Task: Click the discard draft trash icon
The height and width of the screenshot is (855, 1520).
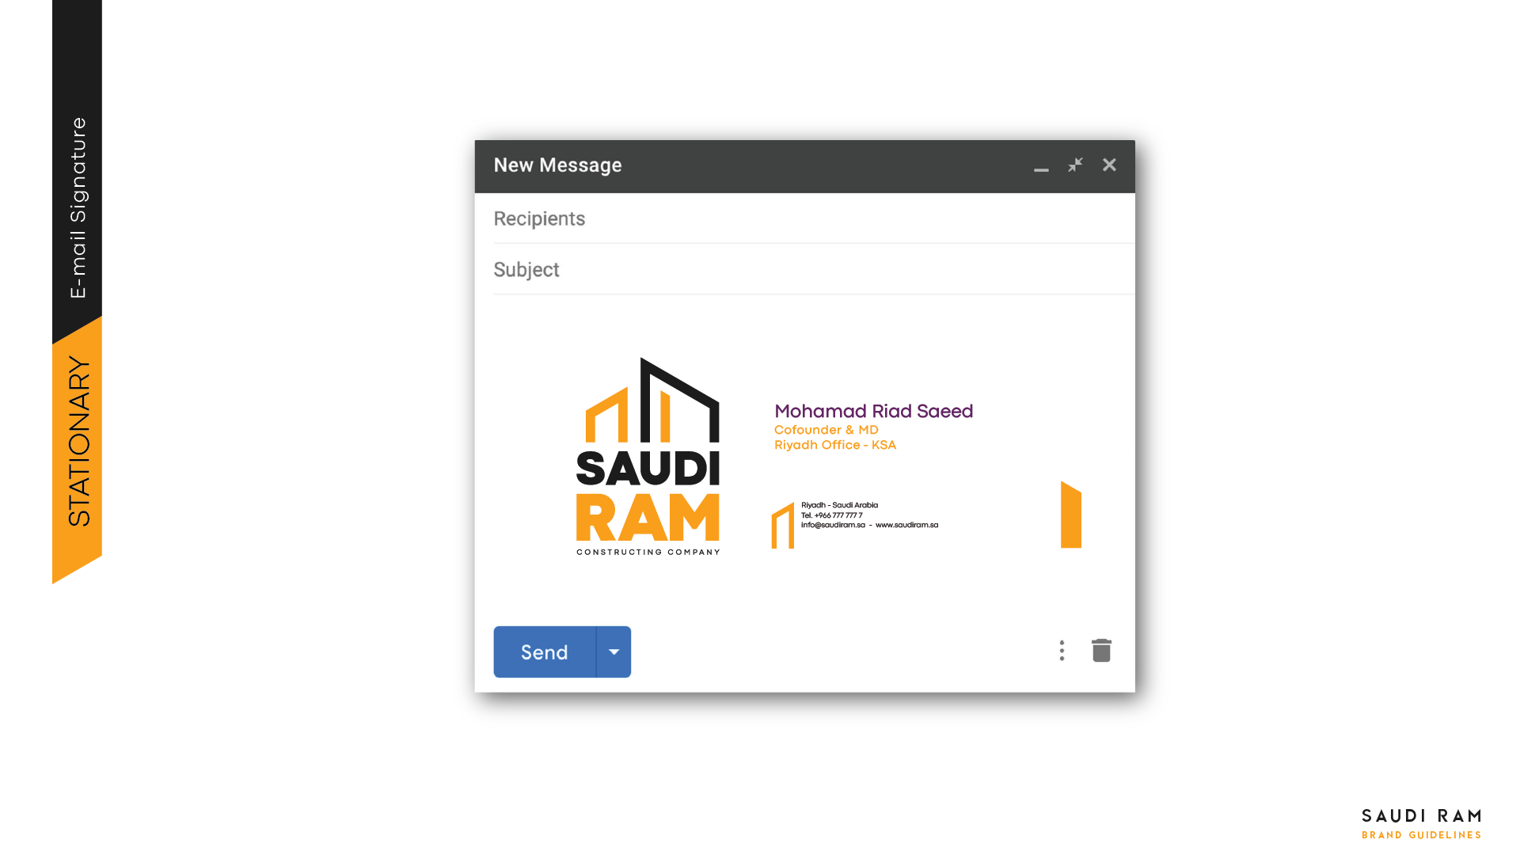Action: pyautogui.click(x=1101, y=651)
